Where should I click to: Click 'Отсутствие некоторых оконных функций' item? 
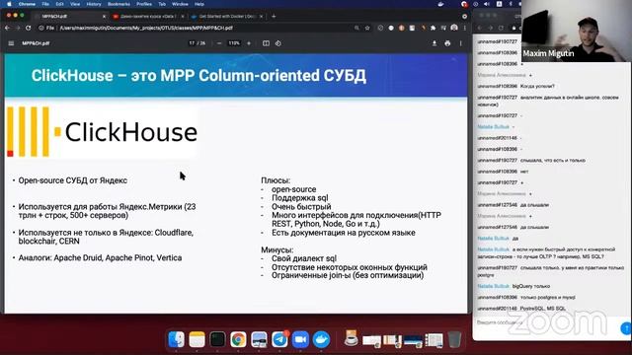[x=349, y=267]
